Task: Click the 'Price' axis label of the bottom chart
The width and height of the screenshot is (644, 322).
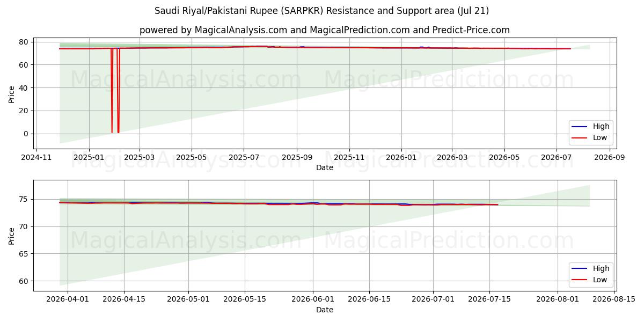Action: pyautogui.click(x=12, y=236)
